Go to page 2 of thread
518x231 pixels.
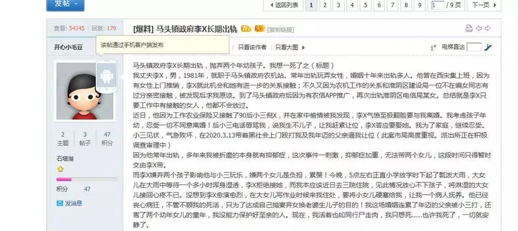tap(324, 5)
